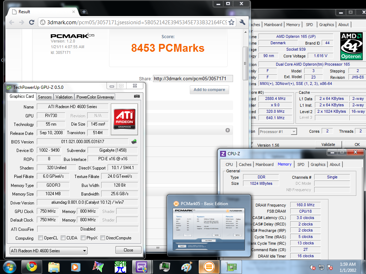Toggle the PhysX checkbox
Viewport: 366px width, 274px height.
coord(83,238)
